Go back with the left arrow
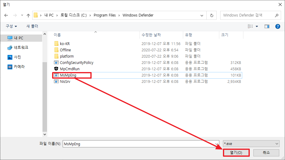 click(6, 15)
